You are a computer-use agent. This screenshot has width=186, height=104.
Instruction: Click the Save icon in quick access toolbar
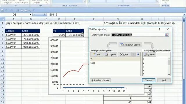click(2, 10)
